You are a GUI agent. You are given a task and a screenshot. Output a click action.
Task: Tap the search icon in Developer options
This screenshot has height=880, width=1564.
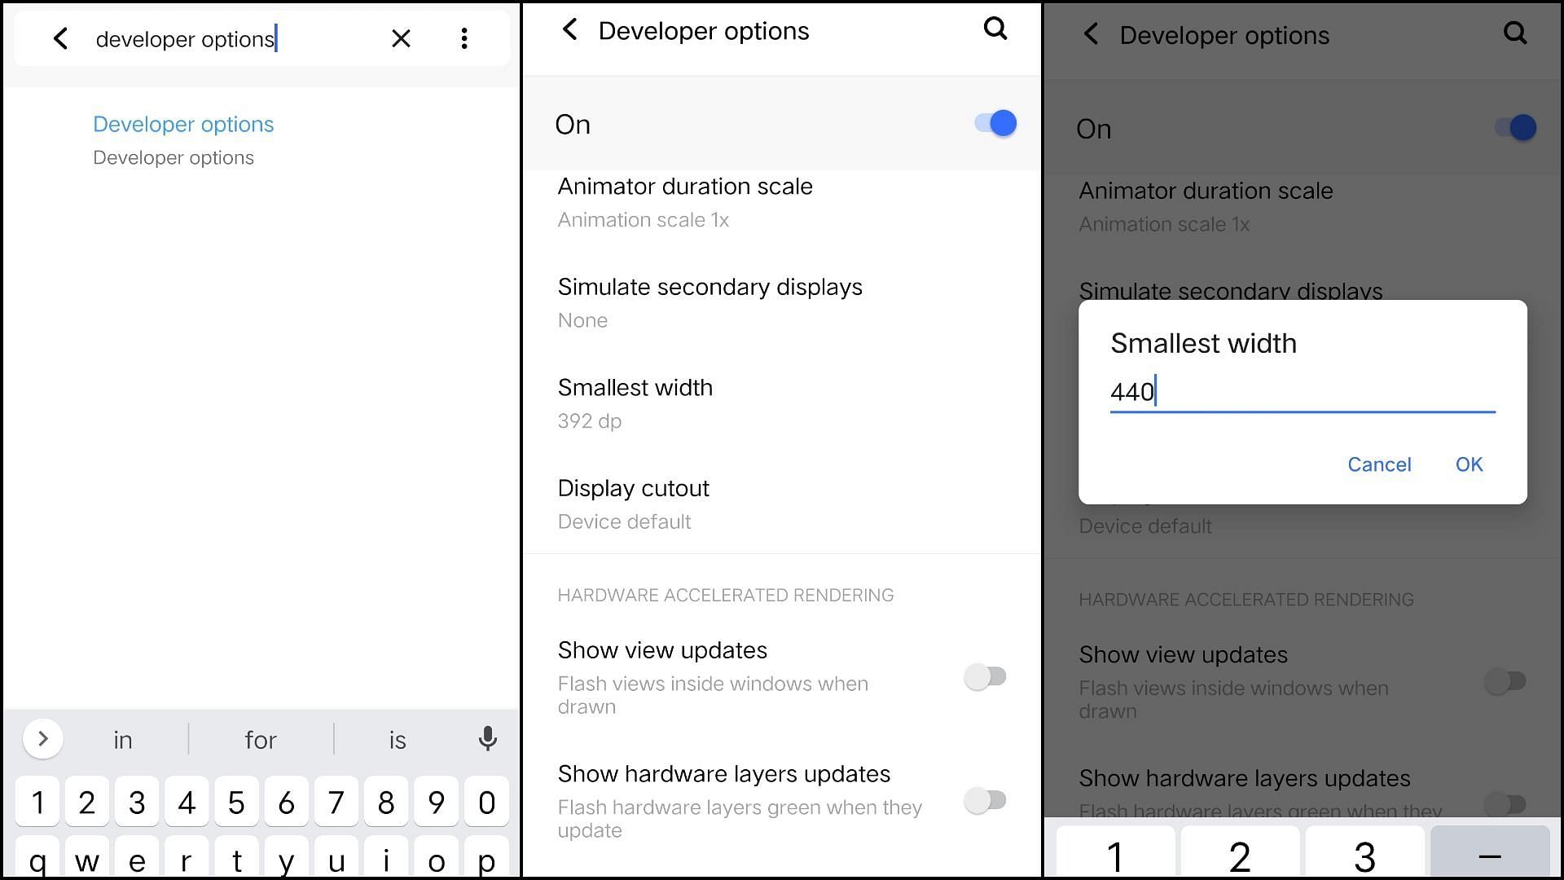click(x=995, y=30)
